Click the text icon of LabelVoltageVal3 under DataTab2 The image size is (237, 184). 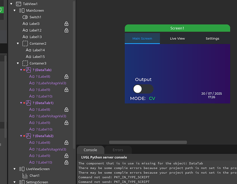click(32, 149)
